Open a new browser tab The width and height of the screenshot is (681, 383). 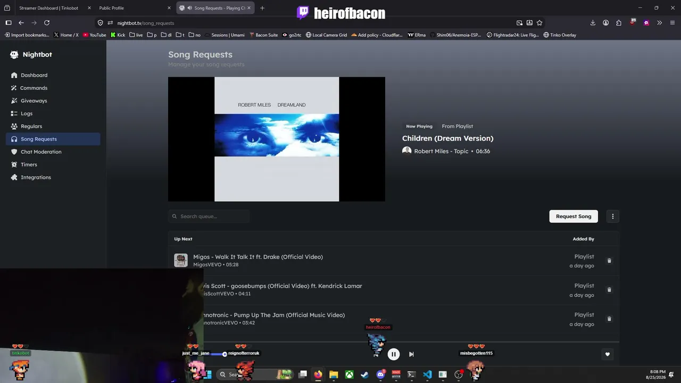(x=262, y=8)
